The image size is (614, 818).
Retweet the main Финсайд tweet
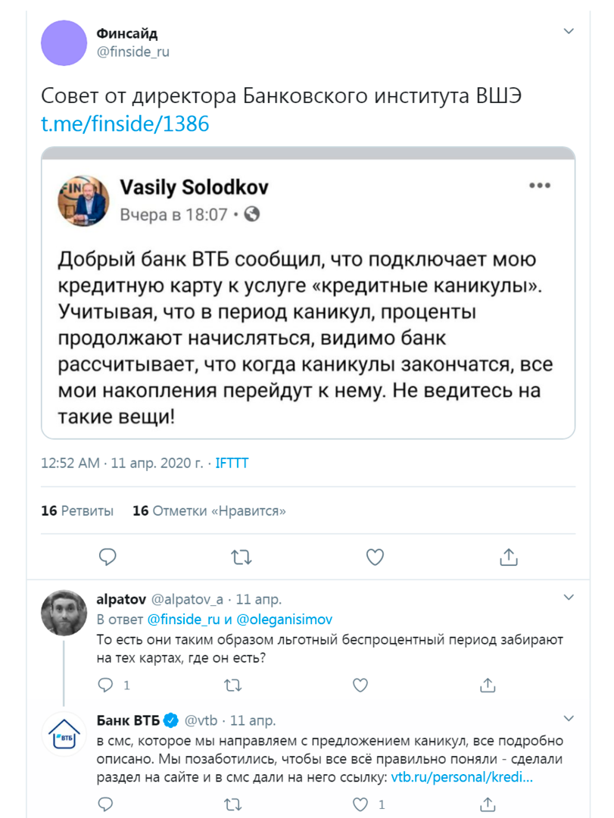pyautogui.click(x=241, y=557)
